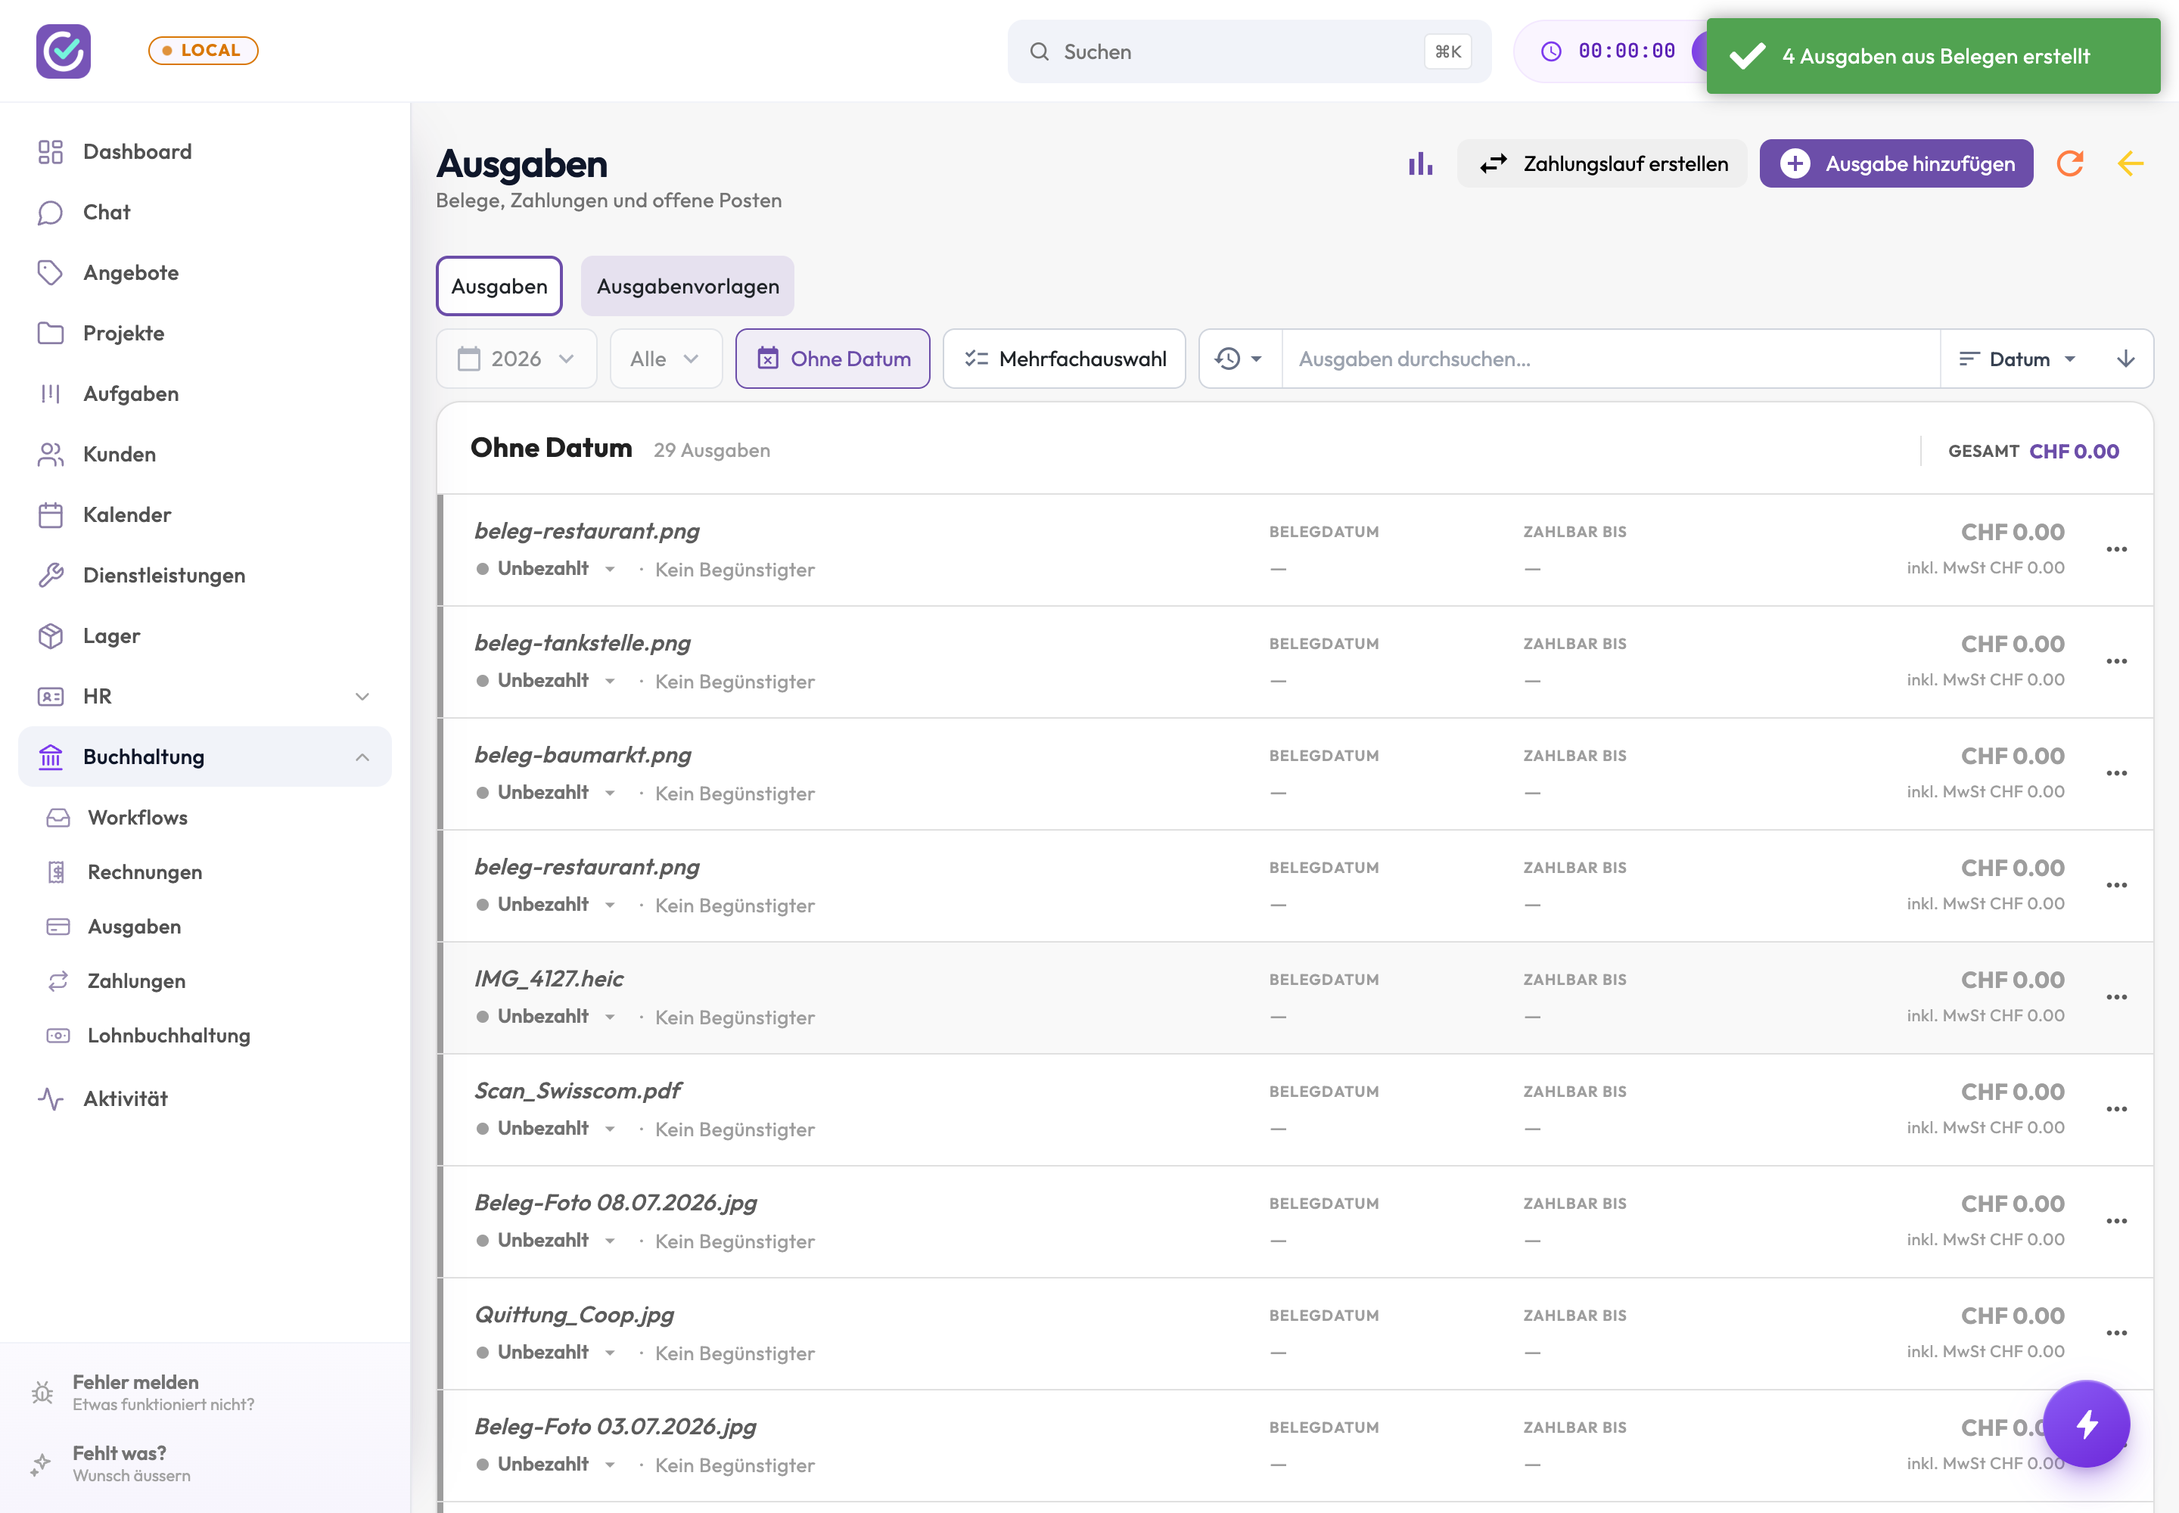
Task: Select the Ausgaben tab
Action: 499,286
